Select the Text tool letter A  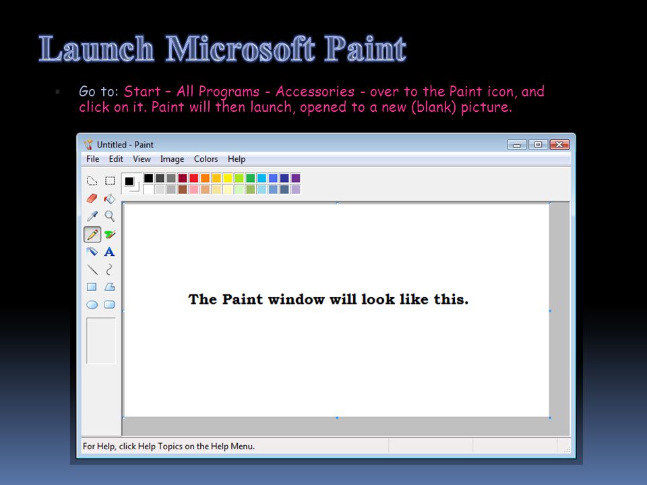click(x=109, y=251)
